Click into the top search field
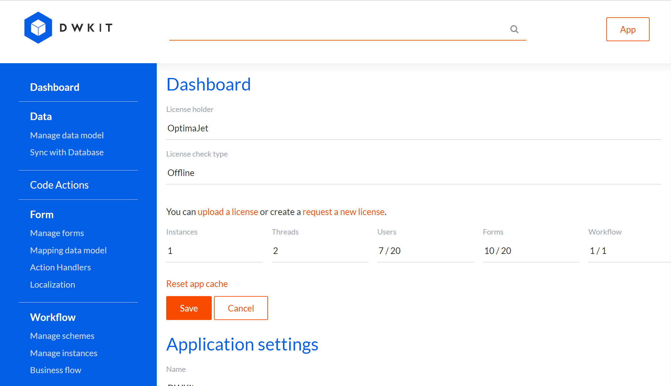671x386 pixels. [x=339, y=29]
